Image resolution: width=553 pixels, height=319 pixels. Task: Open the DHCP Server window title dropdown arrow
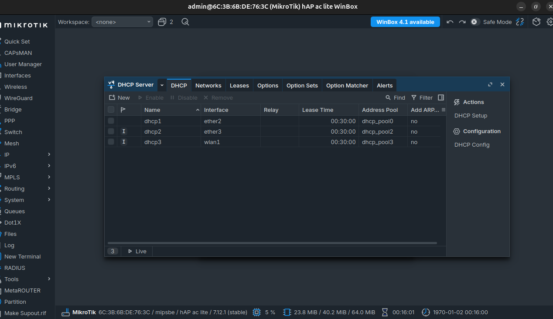click(x=162, y=85)
